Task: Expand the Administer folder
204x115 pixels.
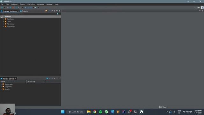Action: pyautogui.click(x=4, y=24)
